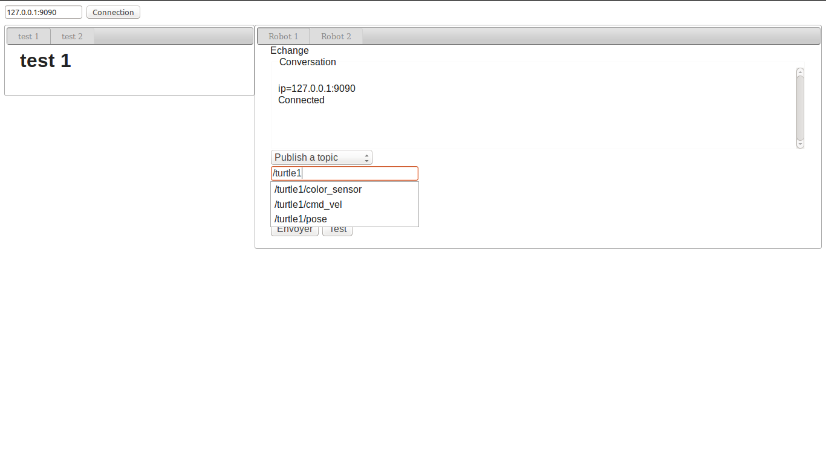Image resolution: width=826 pixels, height=464 pixels.
Task: Switch to the test 1 tab
Action: [x=28, y=36]
